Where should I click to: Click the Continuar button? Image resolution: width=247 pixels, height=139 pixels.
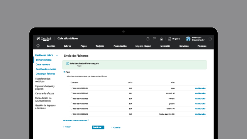click(x=98, y=127)
